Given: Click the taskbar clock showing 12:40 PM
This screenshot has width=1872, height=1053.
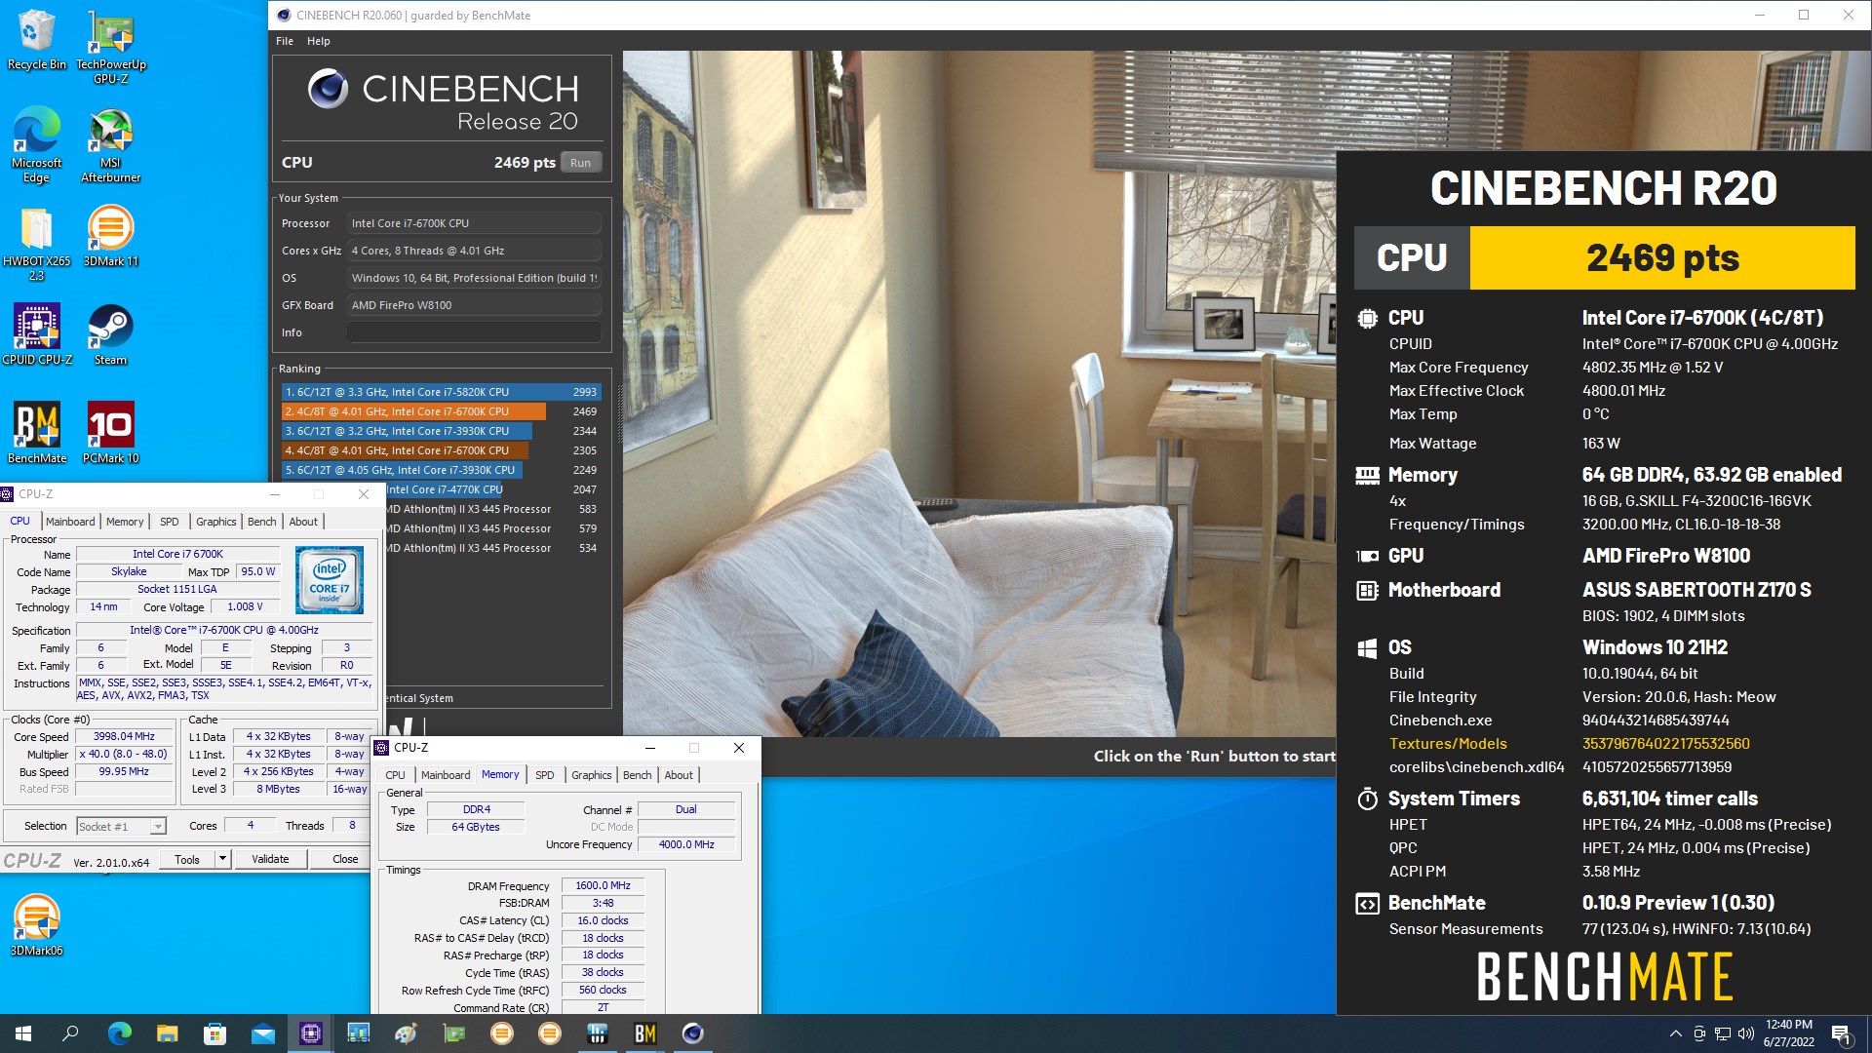Looking at the screenshot, I should tap(1788, 1033).
